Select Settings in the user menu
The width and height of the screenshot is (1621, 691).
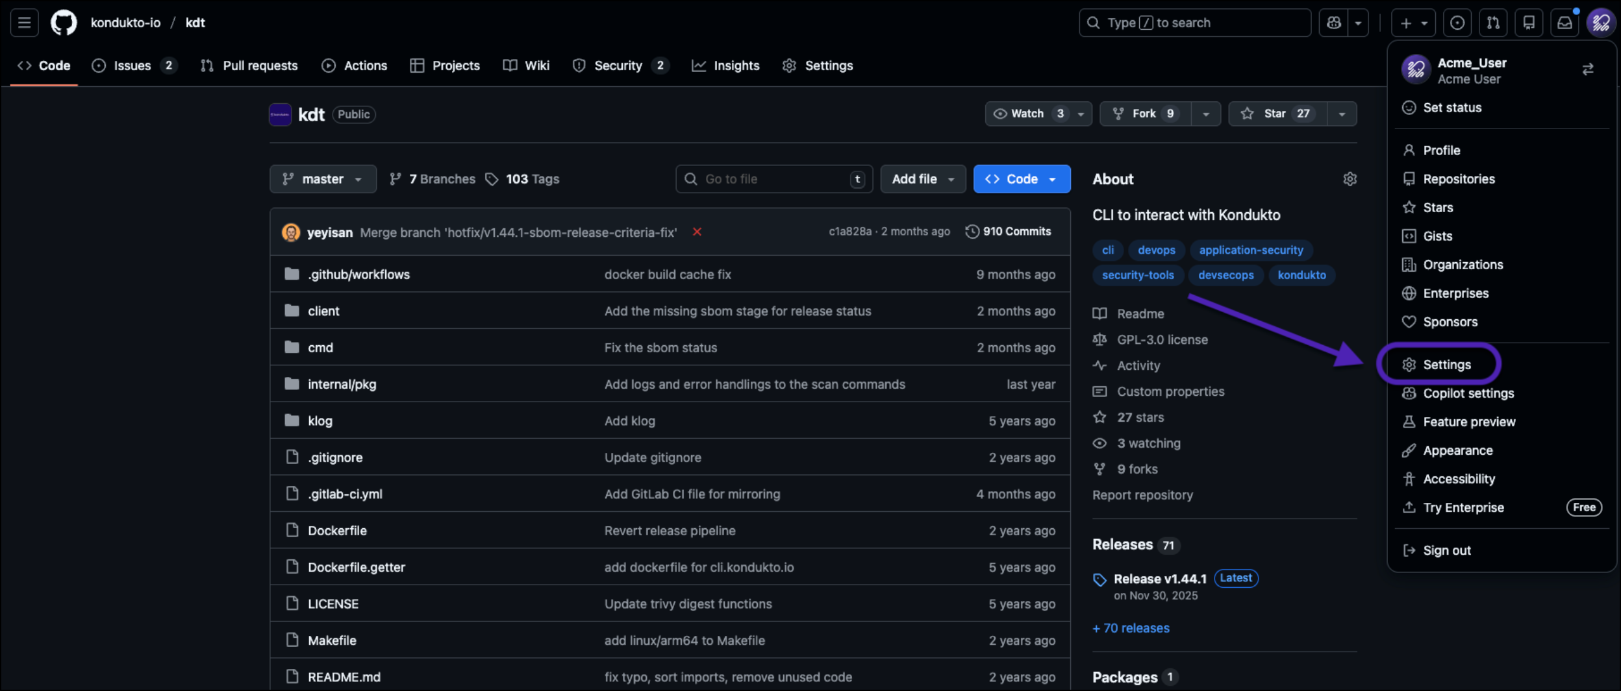pos(1446,365)
